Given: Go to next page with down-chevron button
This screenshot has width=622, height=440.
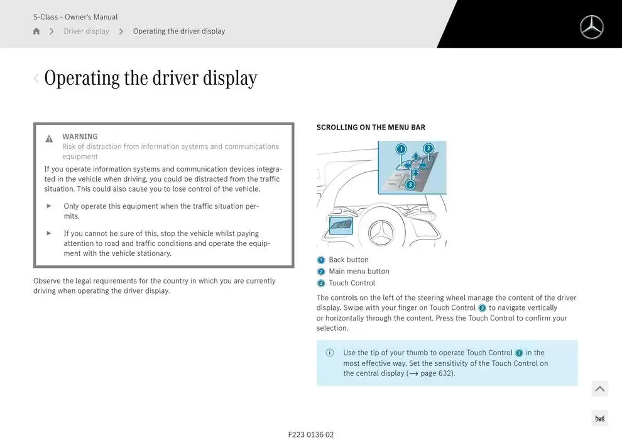Looking at the screenshot, I should 600,419.
